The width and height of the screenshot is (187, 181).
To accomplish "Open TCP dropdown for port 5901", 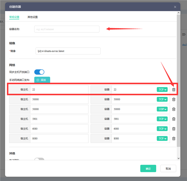I will [162, 119].
